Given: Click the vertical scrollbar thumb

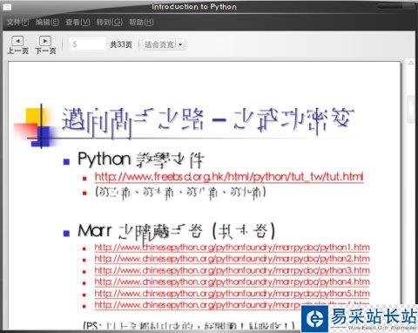Looking at the screenshot, I should click(x=411, y=109).
